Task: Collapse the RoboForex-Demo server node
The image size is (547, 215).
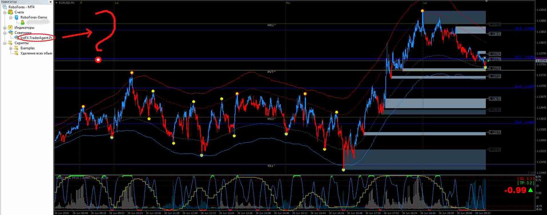Action: (x=10, y=17)
